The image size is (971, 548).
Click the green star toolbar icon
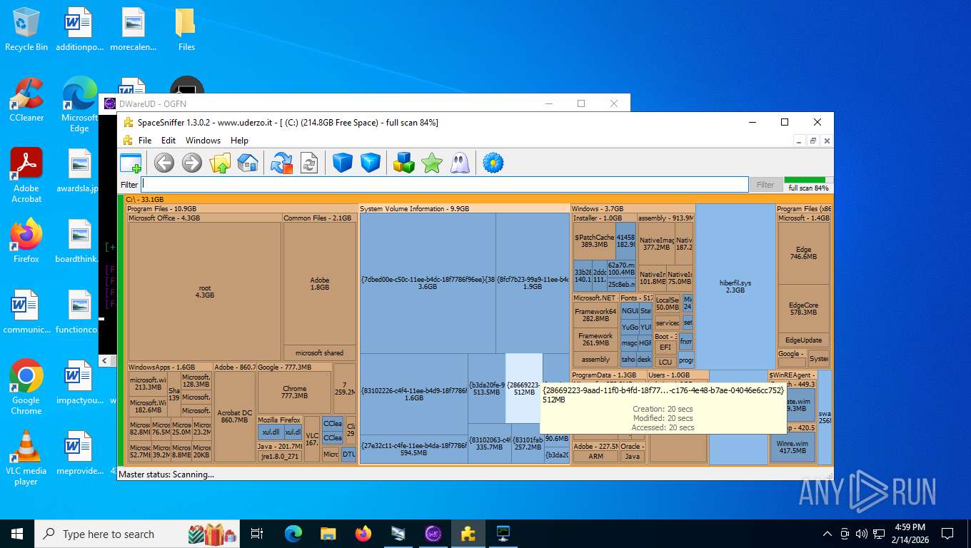click(432, 163)
